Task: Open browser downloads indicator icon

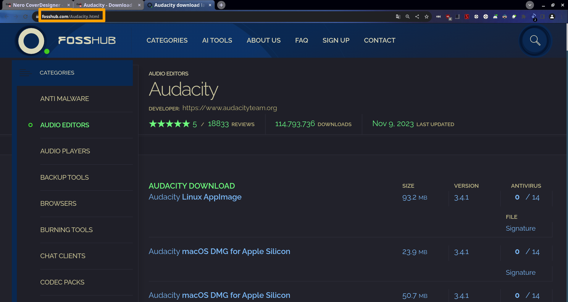Action: point(534,17)
